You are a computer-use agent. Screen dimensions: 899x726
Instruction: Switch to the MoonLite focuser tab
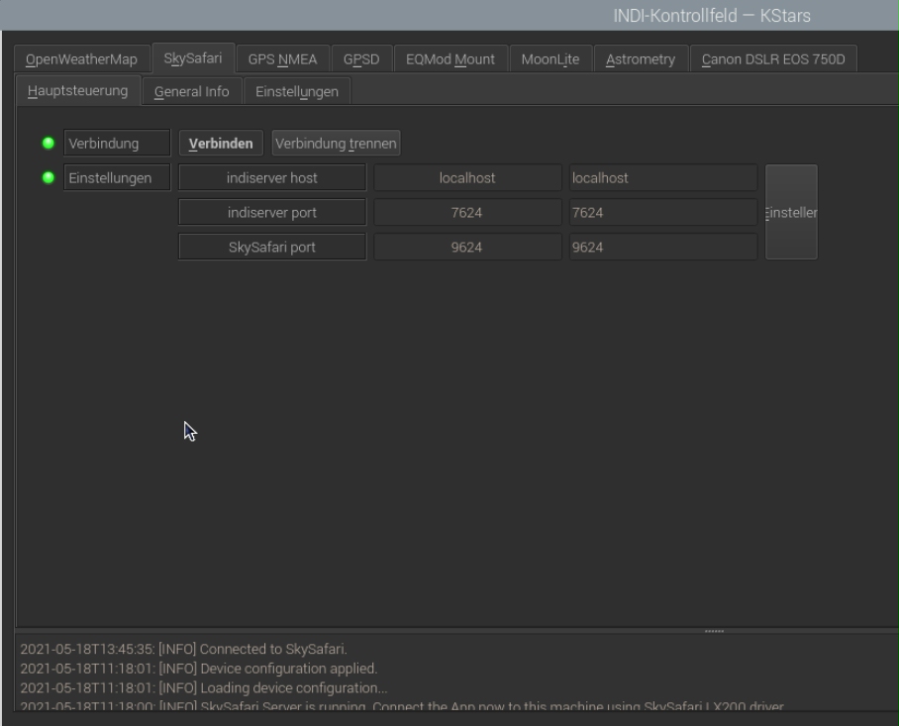550,59
